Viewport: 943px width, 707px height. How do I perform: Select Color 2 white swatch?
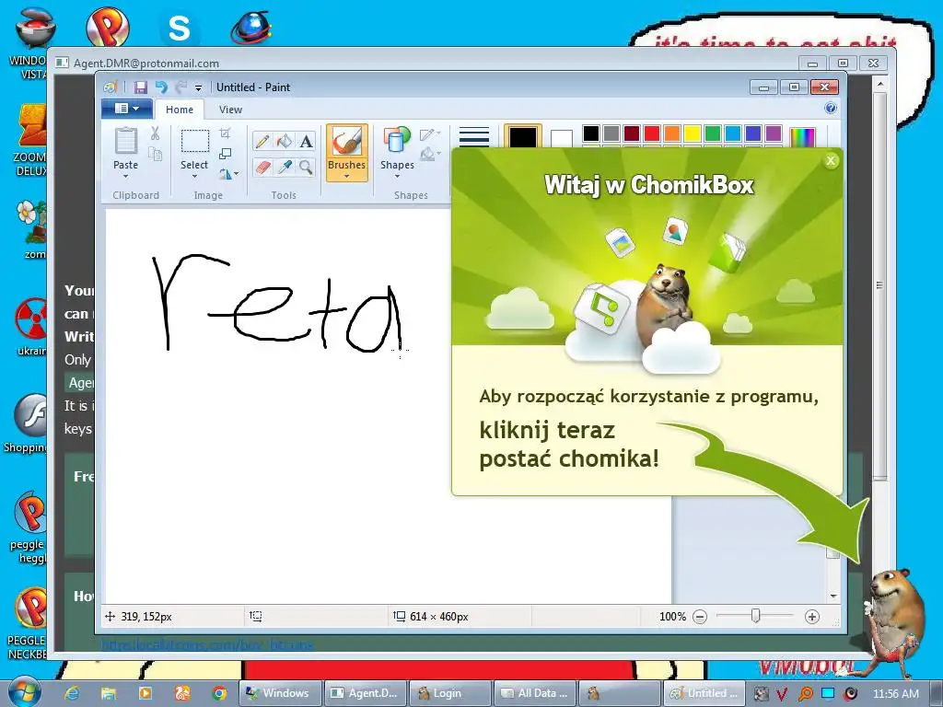(561, 139)
